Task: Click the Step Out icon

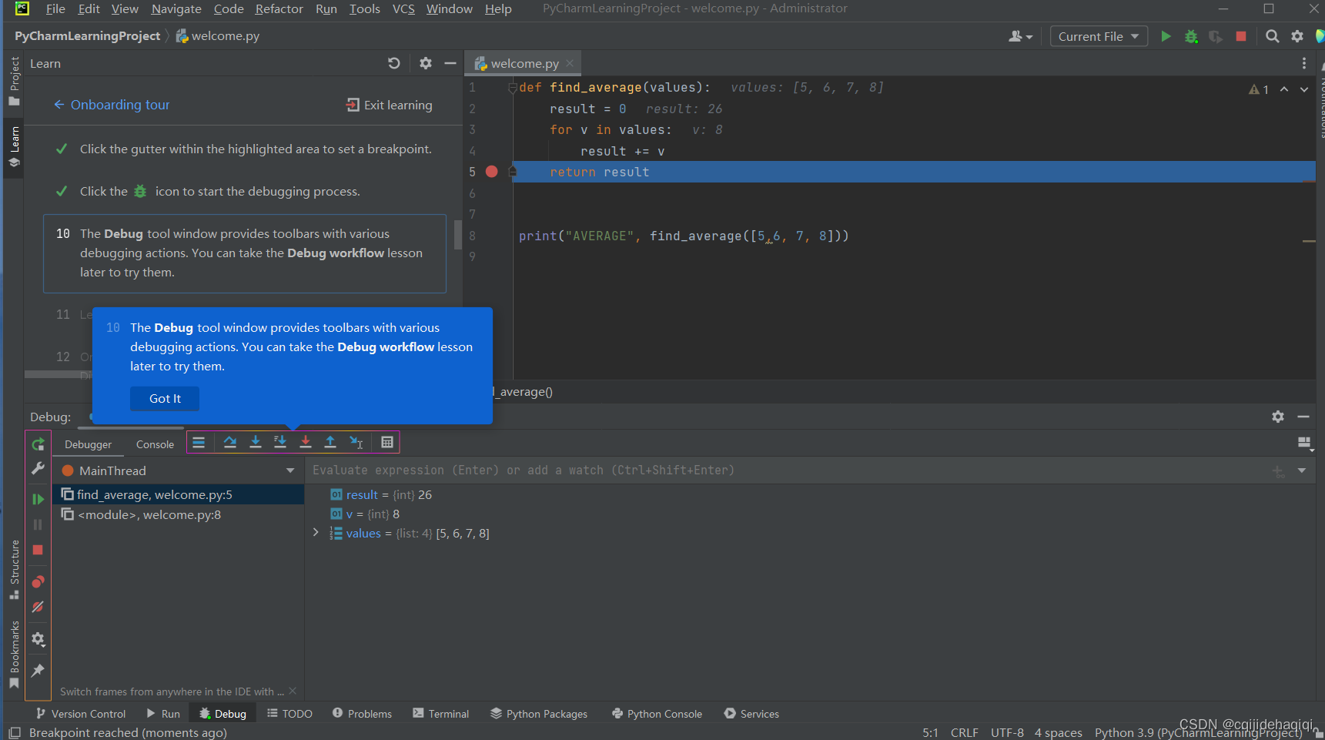Action: point(330,442)
